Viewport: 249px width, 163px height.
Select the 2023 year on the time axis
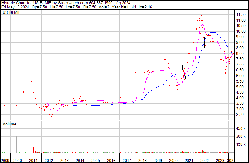pos(220,161)
